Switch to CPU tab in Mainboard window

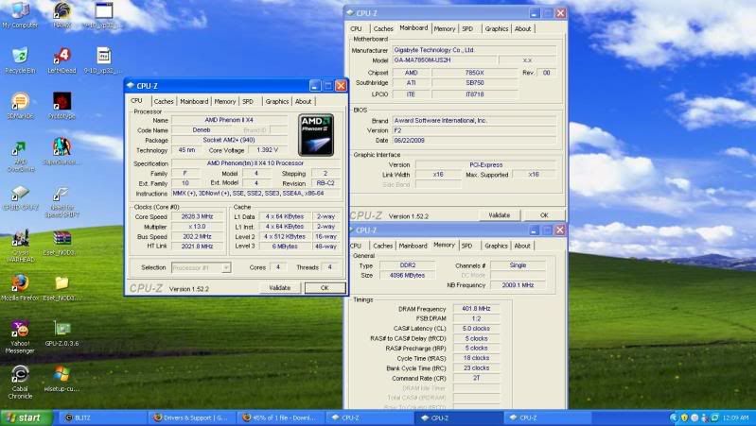pos(356,29)
